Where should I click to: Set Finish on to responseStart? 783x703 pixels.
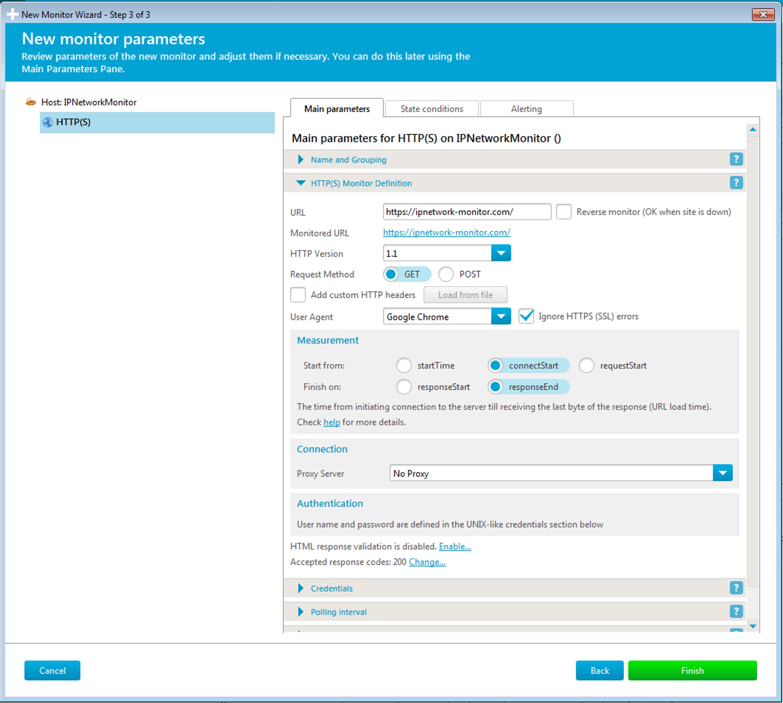tap(433, 387)
